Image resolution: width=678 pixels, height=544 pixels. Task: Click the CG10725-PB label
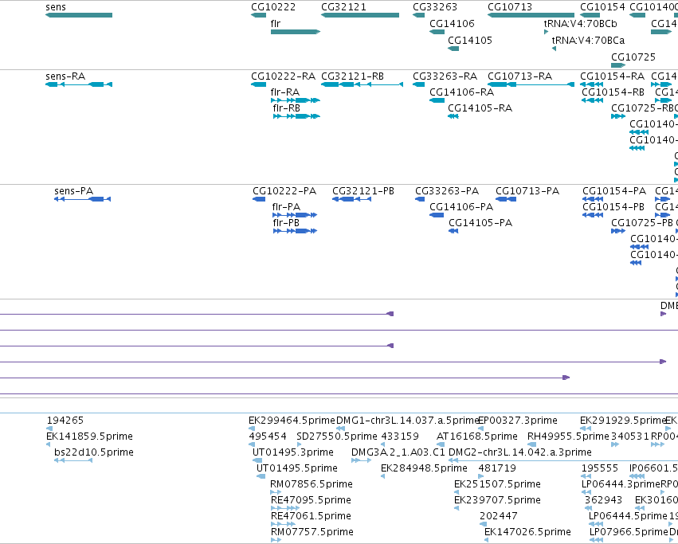point(641,223)
